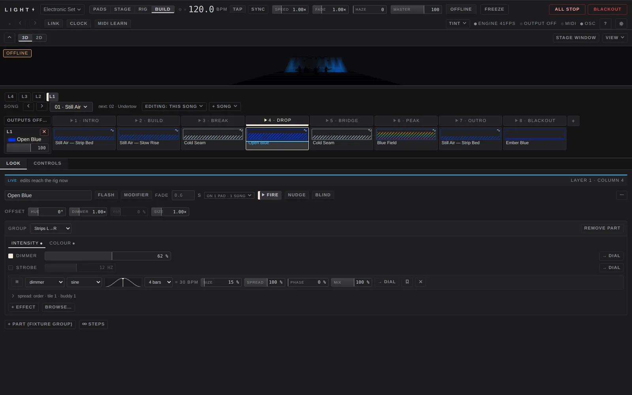Go to the previous song arrow
This screenshot has height=395, width=632.
point(28,107)
